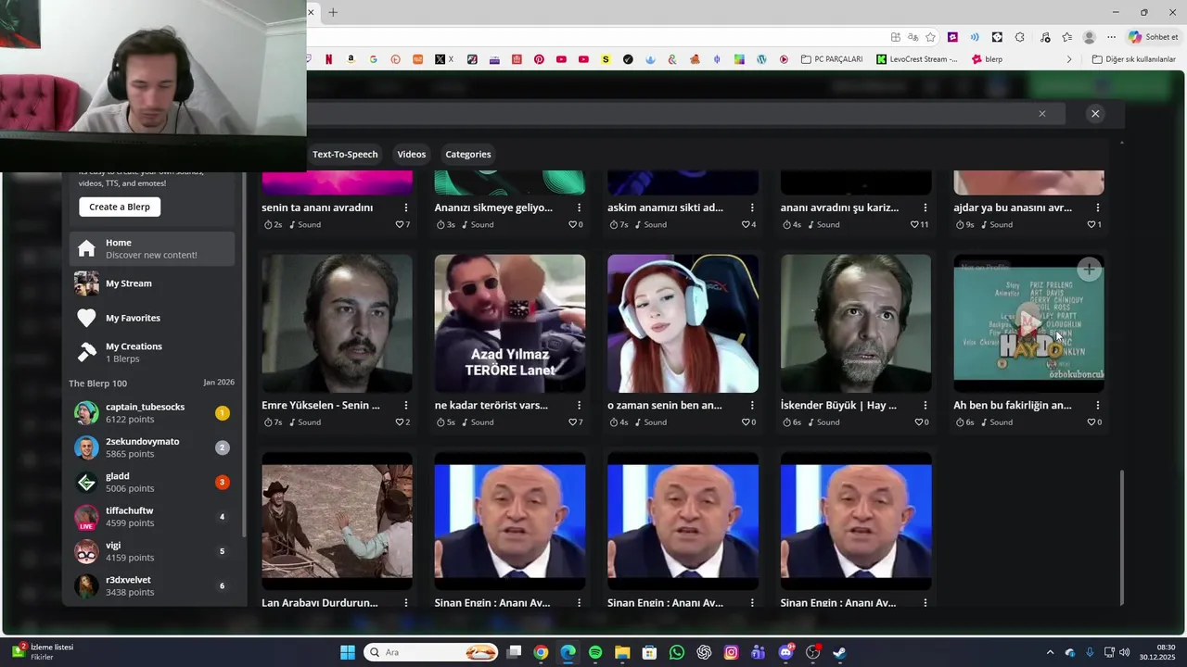
Task: Select the Text-To-Speech tab
Action: point(345,154)
